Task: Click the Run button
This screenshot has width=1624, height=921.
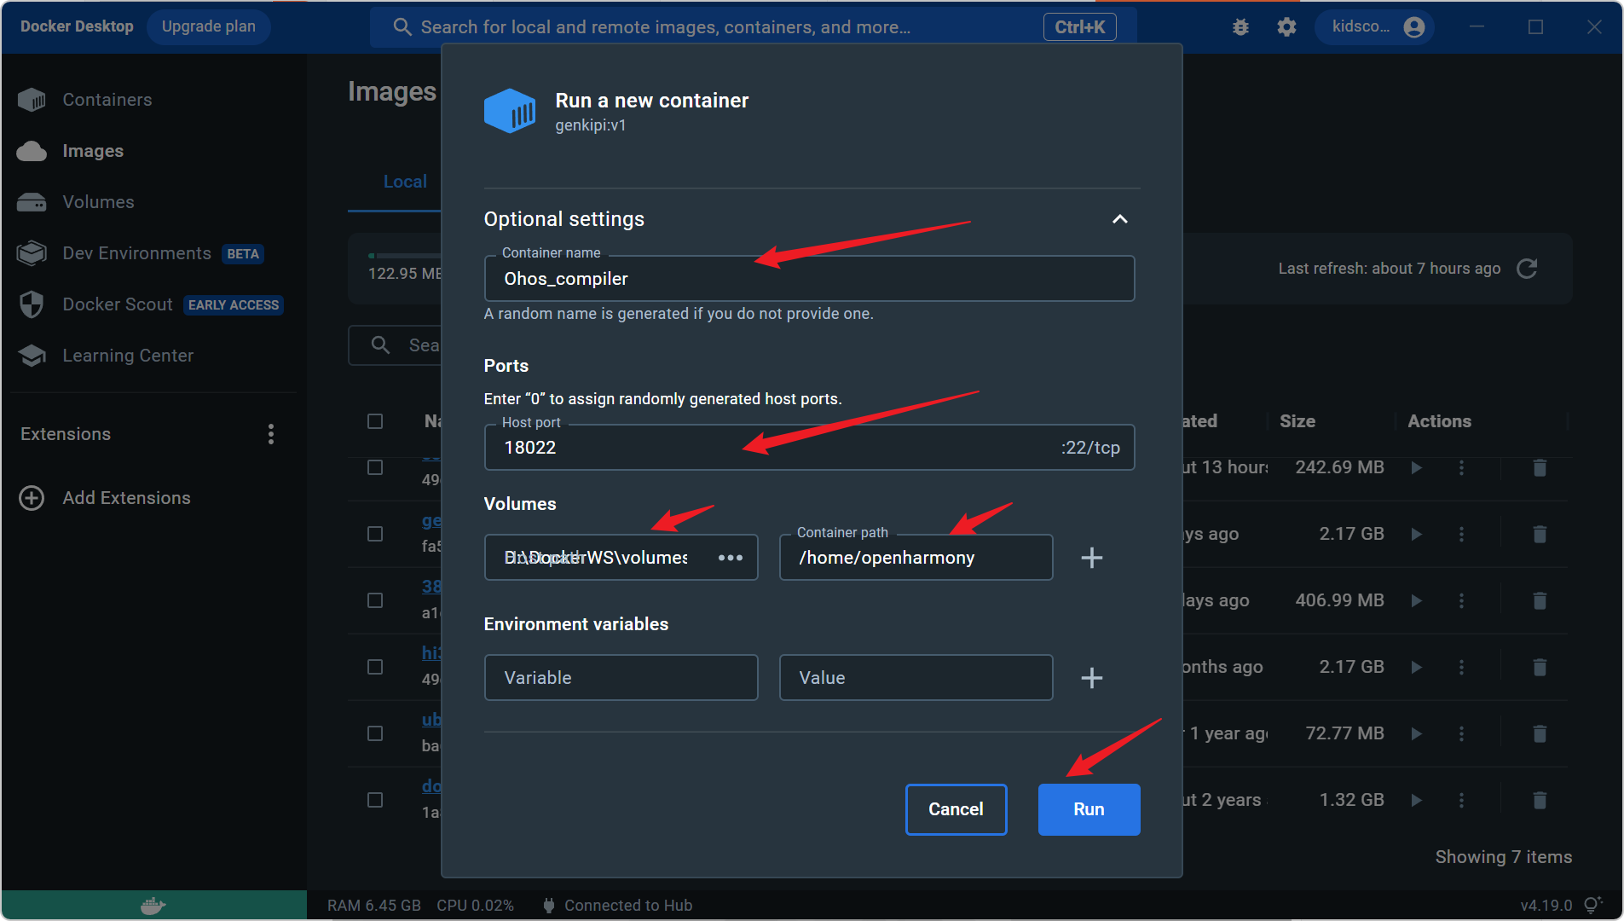Action: point(1089,809)
